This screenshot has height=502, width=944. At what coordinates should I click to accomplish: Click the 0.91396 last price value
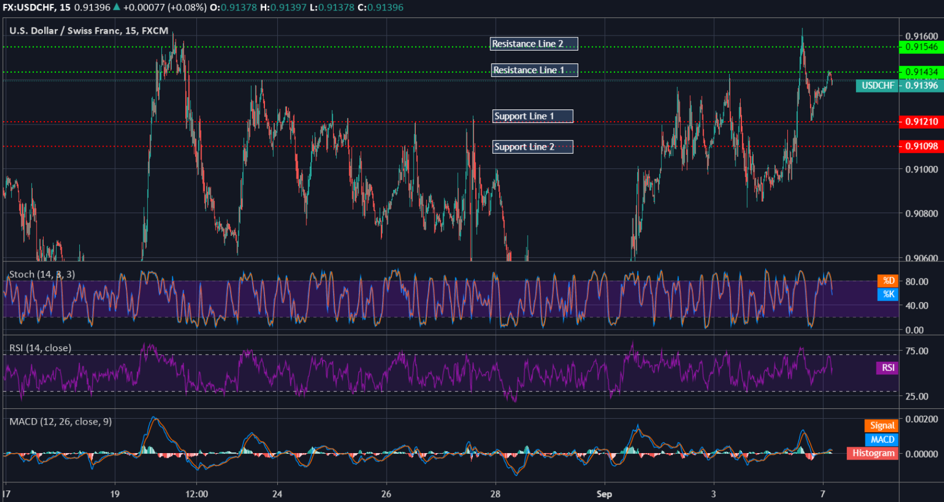921,86
